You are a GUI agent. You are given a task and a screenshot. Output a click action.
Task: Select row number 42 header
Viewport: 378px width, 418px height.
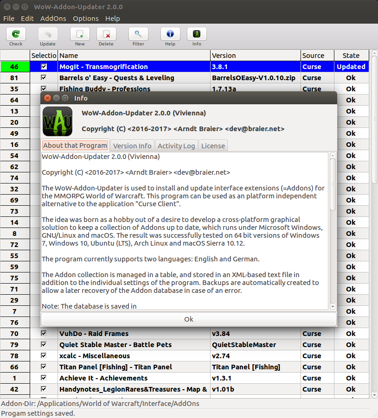pos(15,389)
